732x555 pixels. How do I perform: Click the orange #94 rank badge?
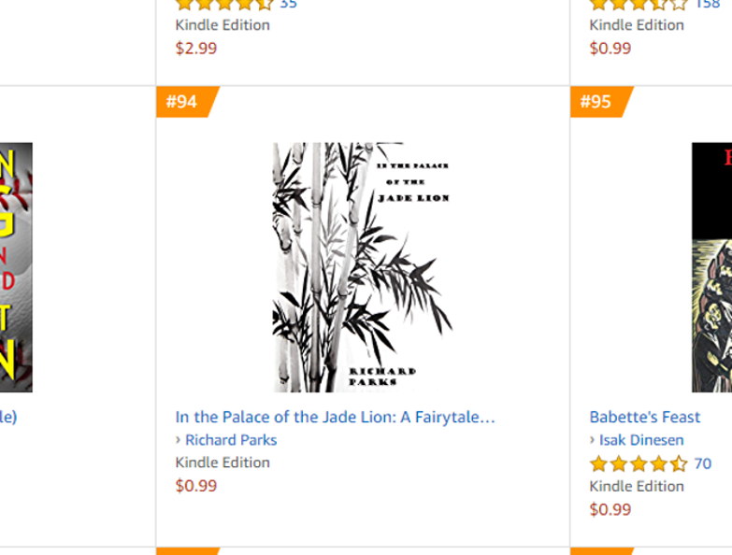click(183, 102)
